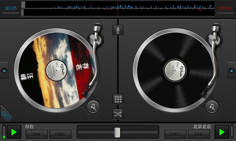Open settings via the gears icon
The image size is (236, 141).
(6, 116)
